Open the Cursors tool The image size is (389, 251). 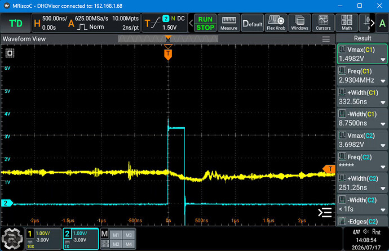(x=323, y=23)
